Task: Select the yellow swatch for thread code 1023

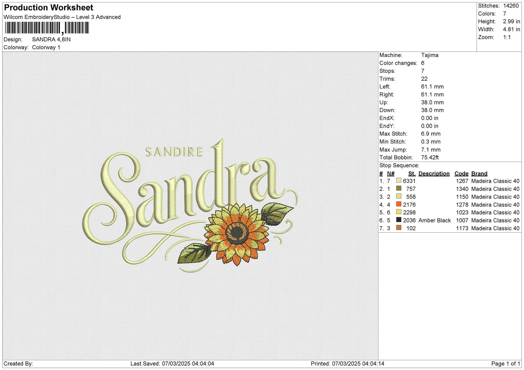Action: point(399,212)
